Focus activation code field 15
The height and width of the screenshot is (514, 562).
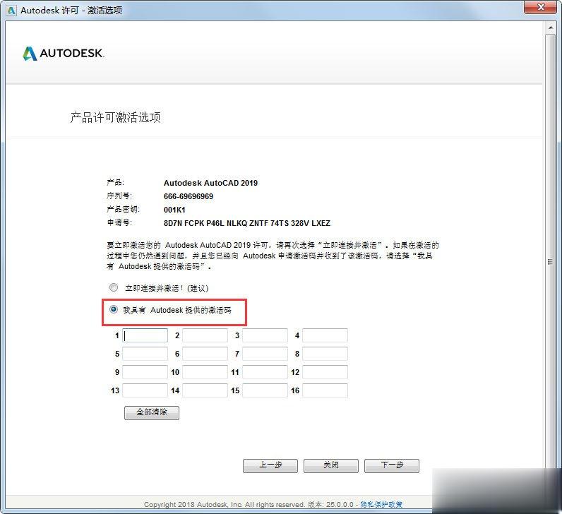265,390
